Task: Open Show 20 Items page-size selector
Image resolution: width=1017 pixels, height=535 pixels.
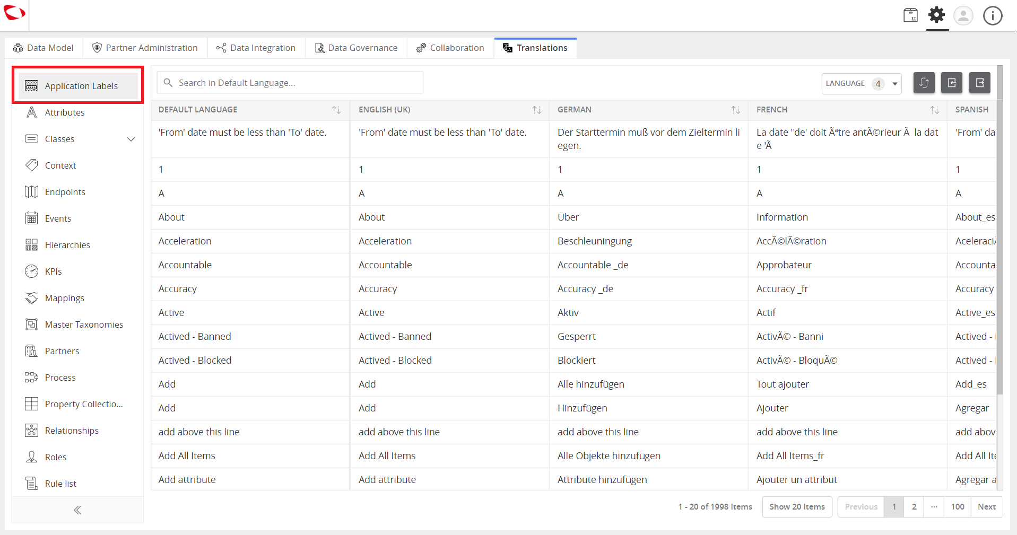Action: pos(797,507)
